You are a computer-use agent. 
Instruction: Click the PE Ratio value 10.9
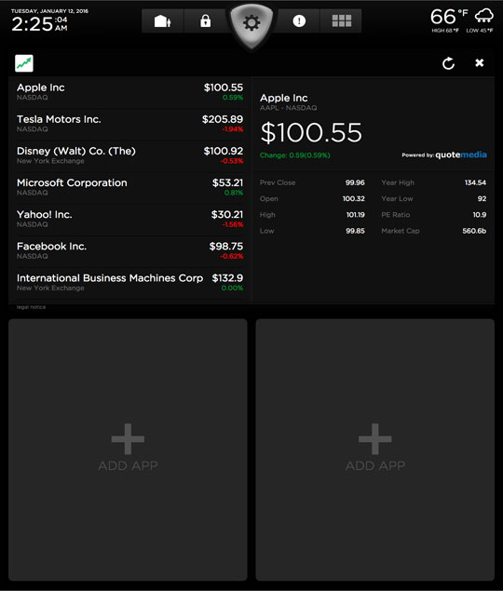click(x=480, y=215)
